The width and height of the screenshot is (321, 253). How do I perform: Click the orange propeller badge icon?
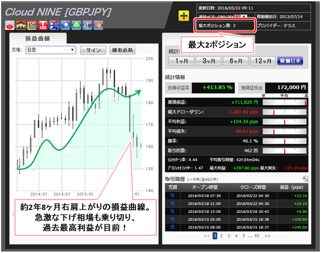click(x=98, y=25)
